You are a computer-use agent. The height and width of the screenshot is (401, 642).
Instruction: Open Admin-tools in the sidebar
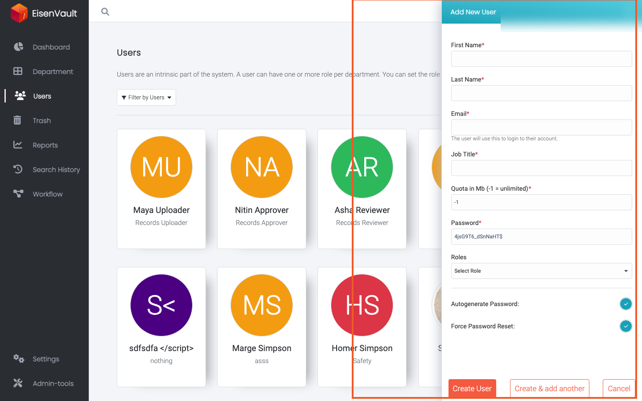point(53,384)
